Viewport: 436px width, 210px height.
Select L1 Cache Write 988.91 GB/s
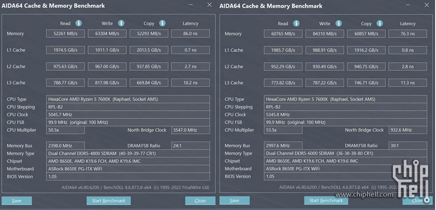324,50
